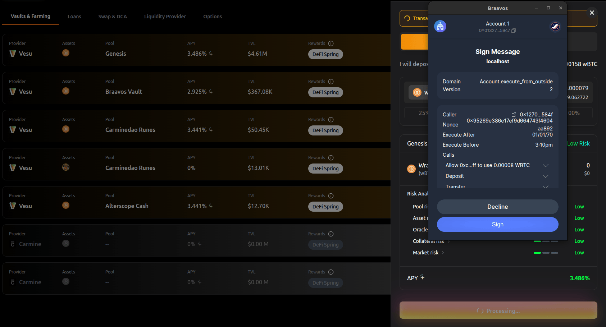Image resolution: width=606 pixels, height=327 pixels.
Task: Click Carmine logo in first Carmine row
Action: pos(13,244)
